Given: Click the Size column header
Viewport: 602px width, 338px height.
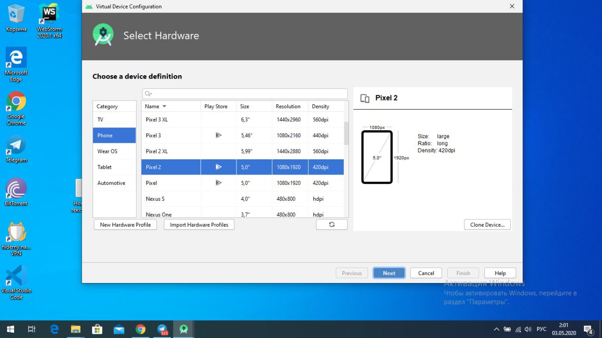Looking at the screenshot, I should (245, 107).
